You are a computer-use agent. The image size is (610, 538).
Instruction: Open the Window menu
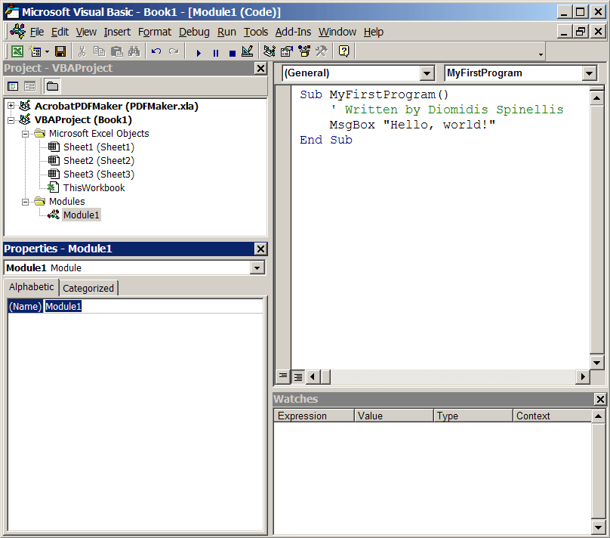point(337,32)
